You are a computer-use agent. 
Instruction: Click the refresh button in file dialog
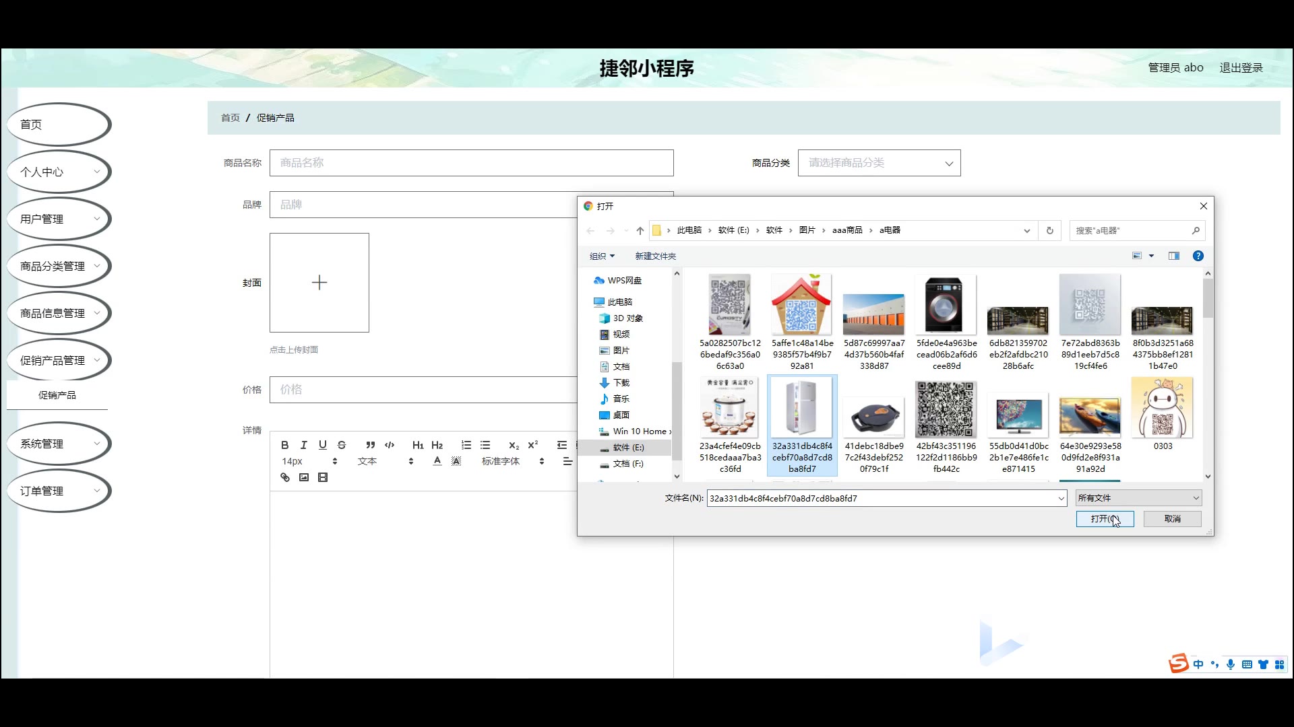tap(1049, 230)
